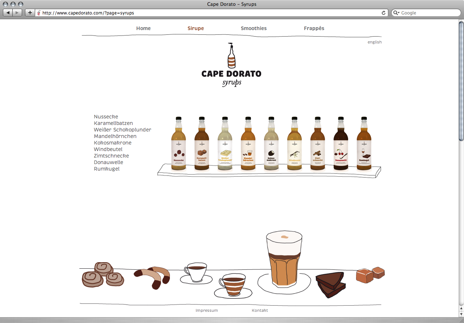Select the Karamellbatzen syrup bottle

pos(202,143)
